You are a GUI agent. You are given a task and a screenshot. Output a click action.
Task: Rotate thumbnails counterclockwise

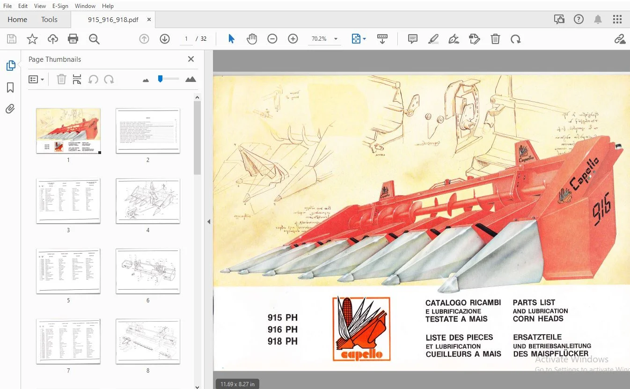pyautogui.click(x=93, y=79)
